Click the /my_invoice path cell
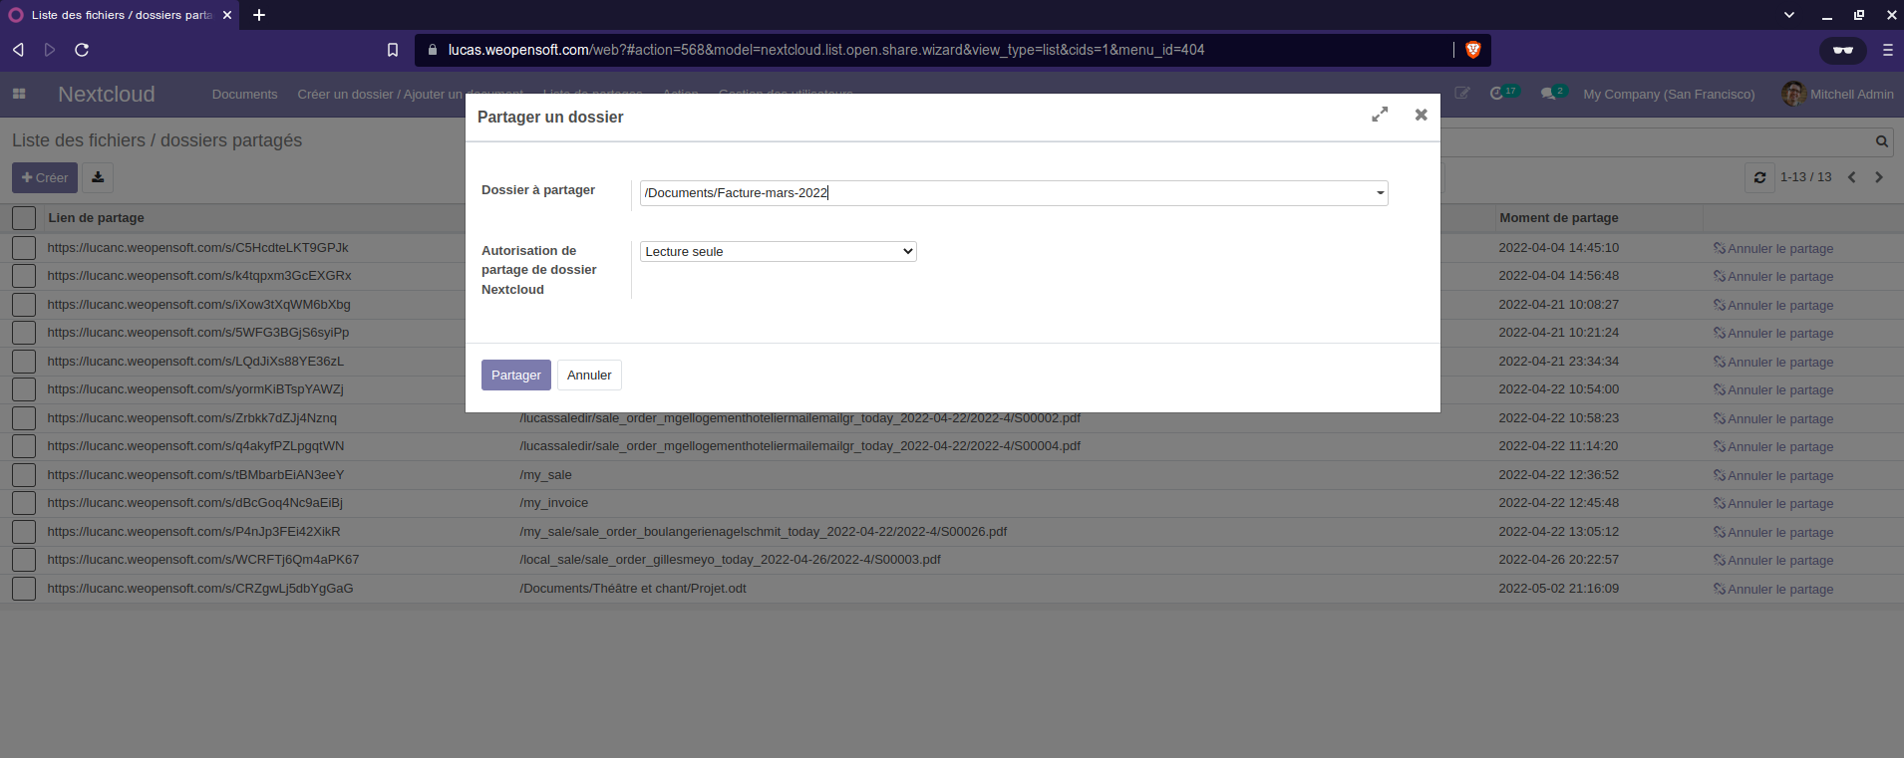The image size is (1904, 758). 553,503
